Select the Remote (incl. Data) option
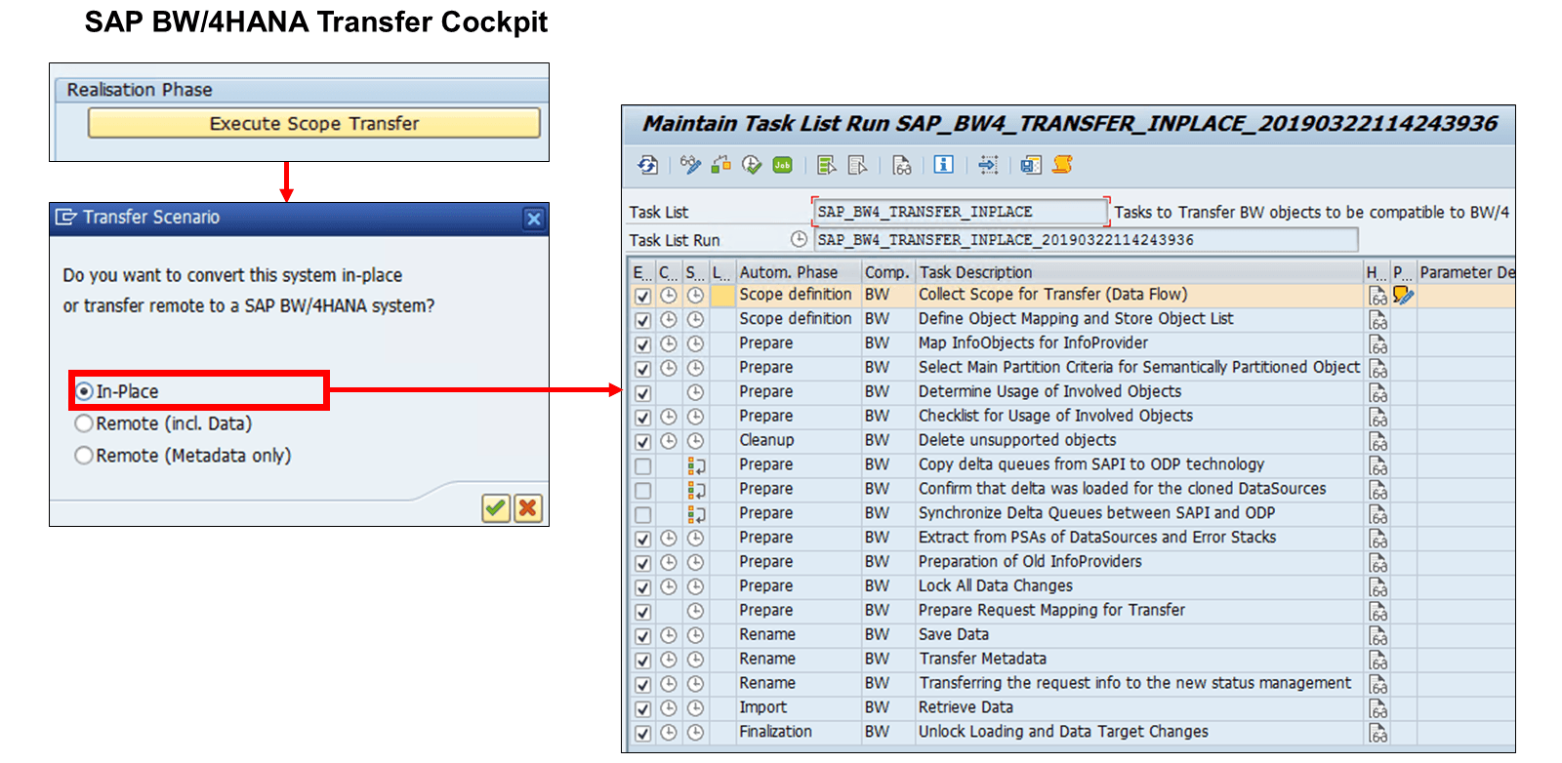Viewport: 1562px width, 763px height. click(85, 423)
